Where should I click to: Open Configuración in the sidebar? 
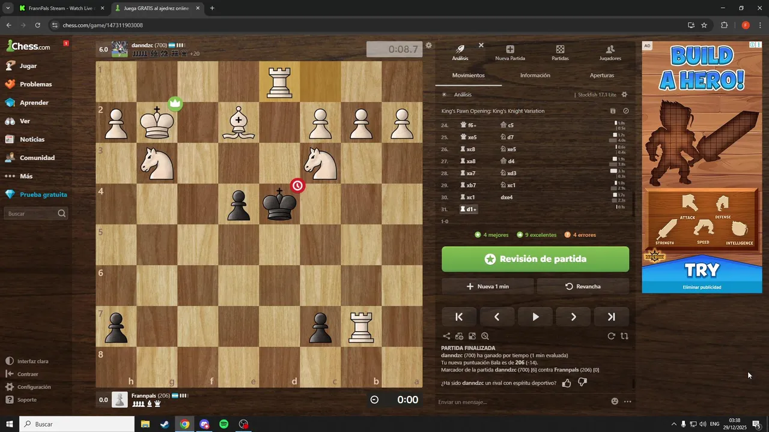28,387
